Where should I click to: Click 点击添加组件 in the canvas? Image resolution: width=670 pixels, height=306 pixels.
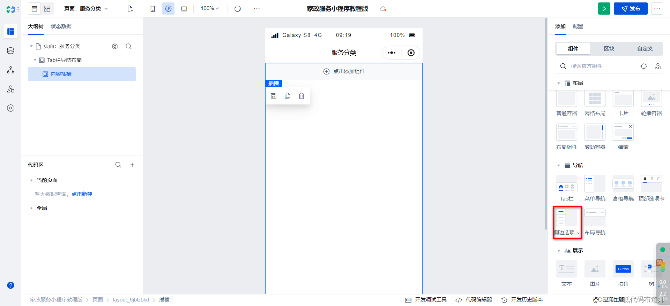tap(344, 71)
